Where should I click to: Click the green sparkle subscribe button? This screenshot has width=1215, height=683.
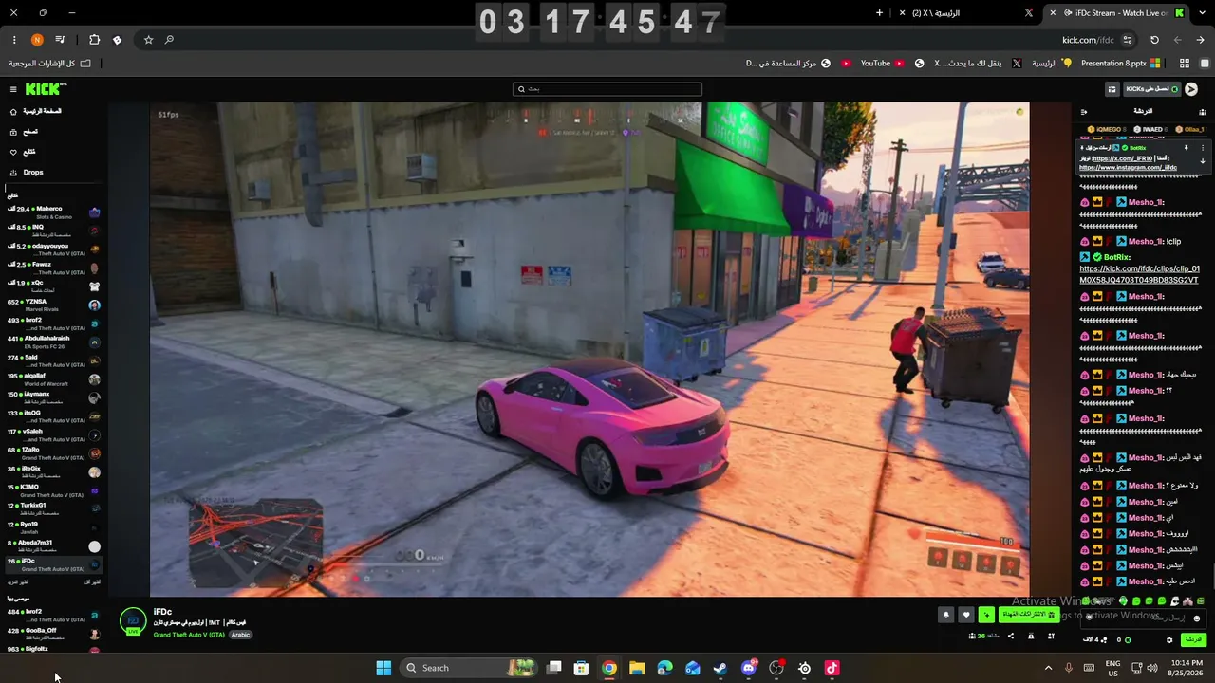986,615
